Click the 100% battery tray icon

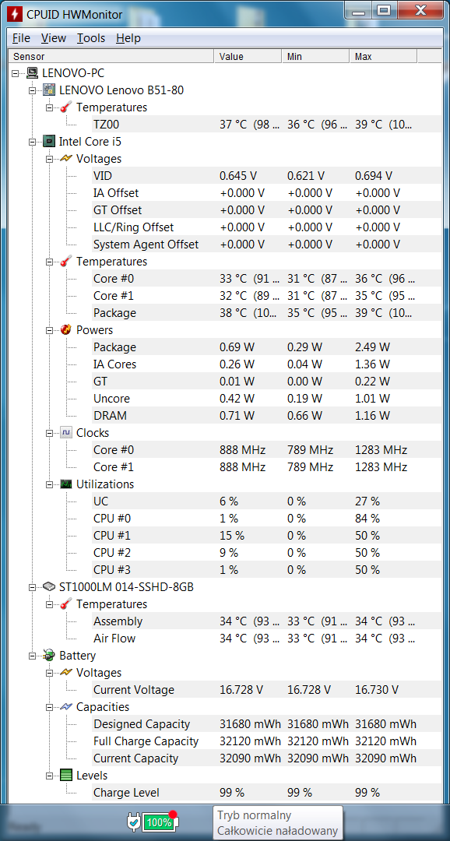point(160,822)
